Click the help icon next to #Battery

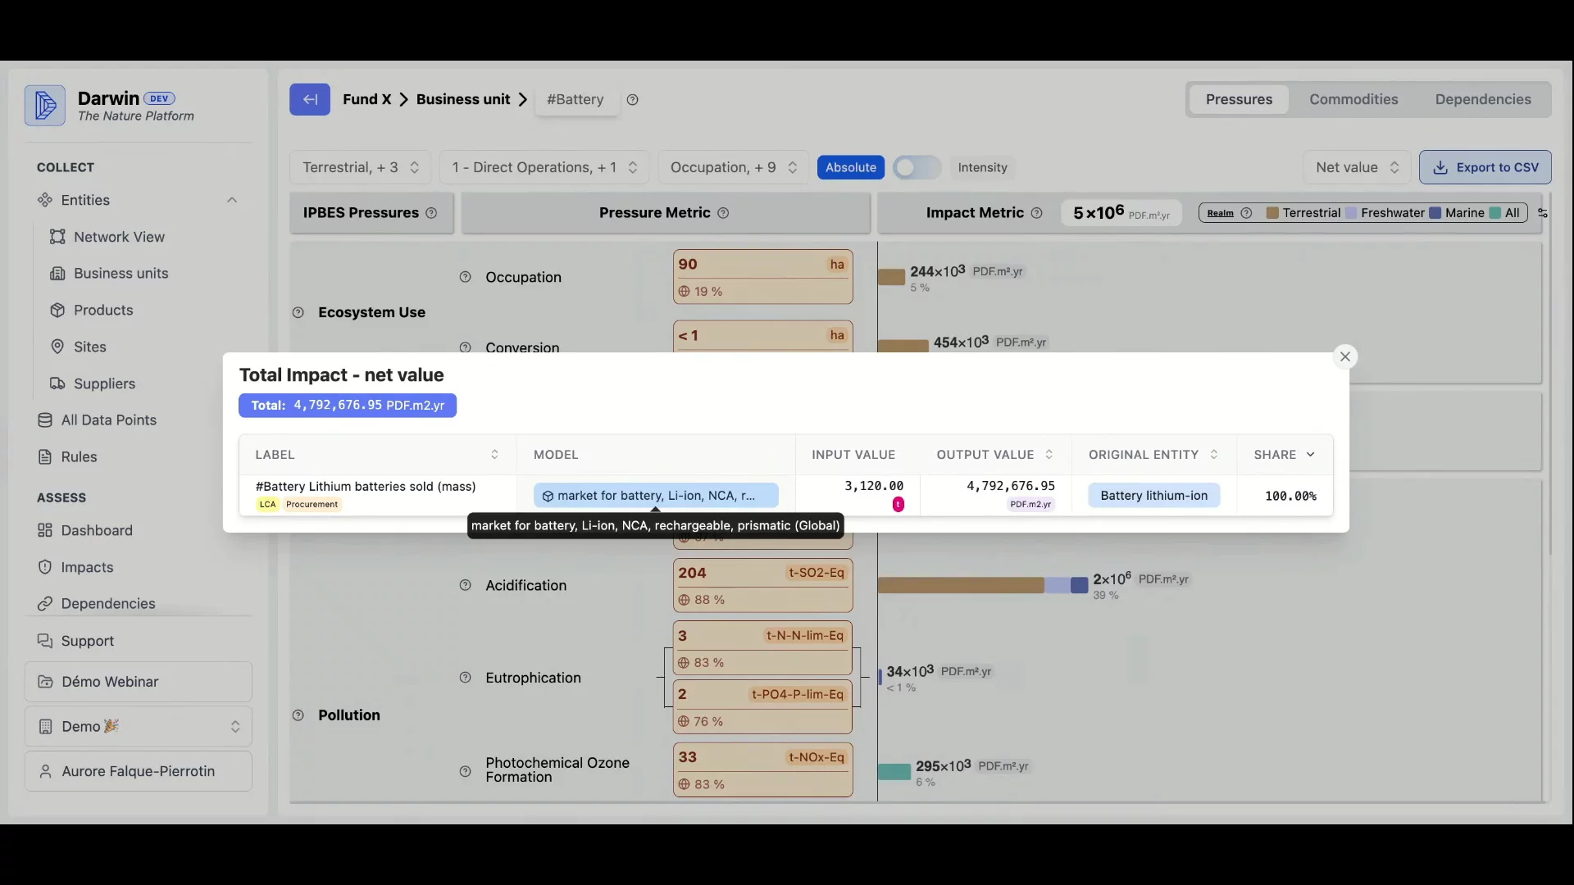632,100
